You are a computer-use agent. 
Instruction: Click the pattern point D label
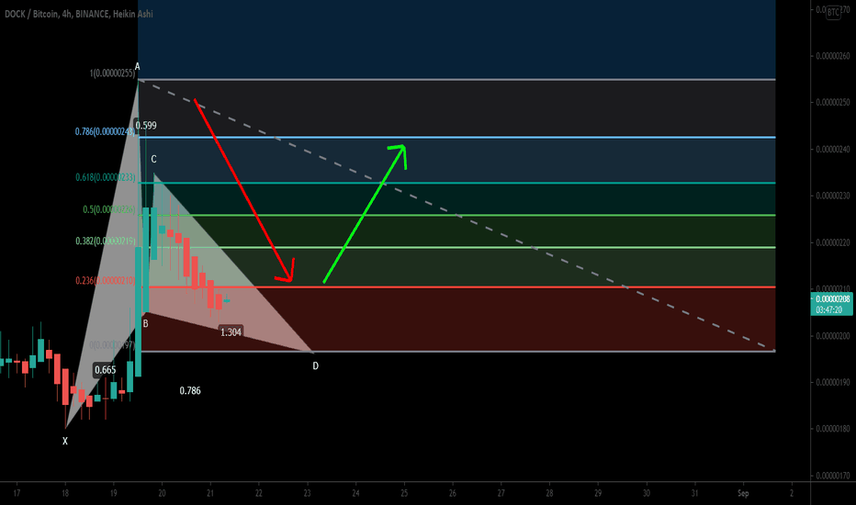pos(316,366)
